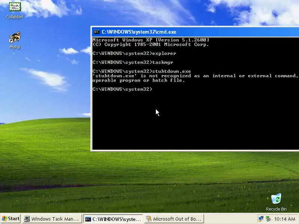
Task: Click the Out of Box keys icon on taskbar
Action: tap(148, 219)
